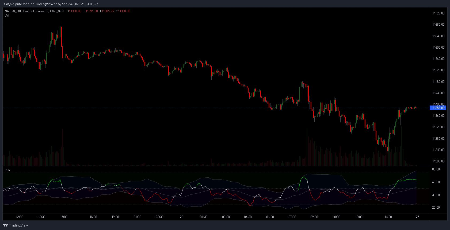Click the 11320.00 price axis label
Image resolution: width=450 pixels, height=230 pixels.
pos(438,127)
